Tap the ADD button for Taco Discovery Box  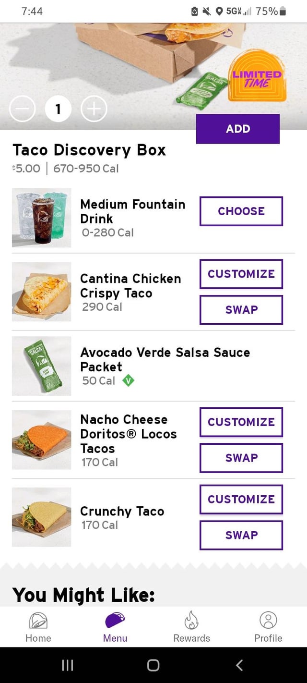tap(238, 129)
